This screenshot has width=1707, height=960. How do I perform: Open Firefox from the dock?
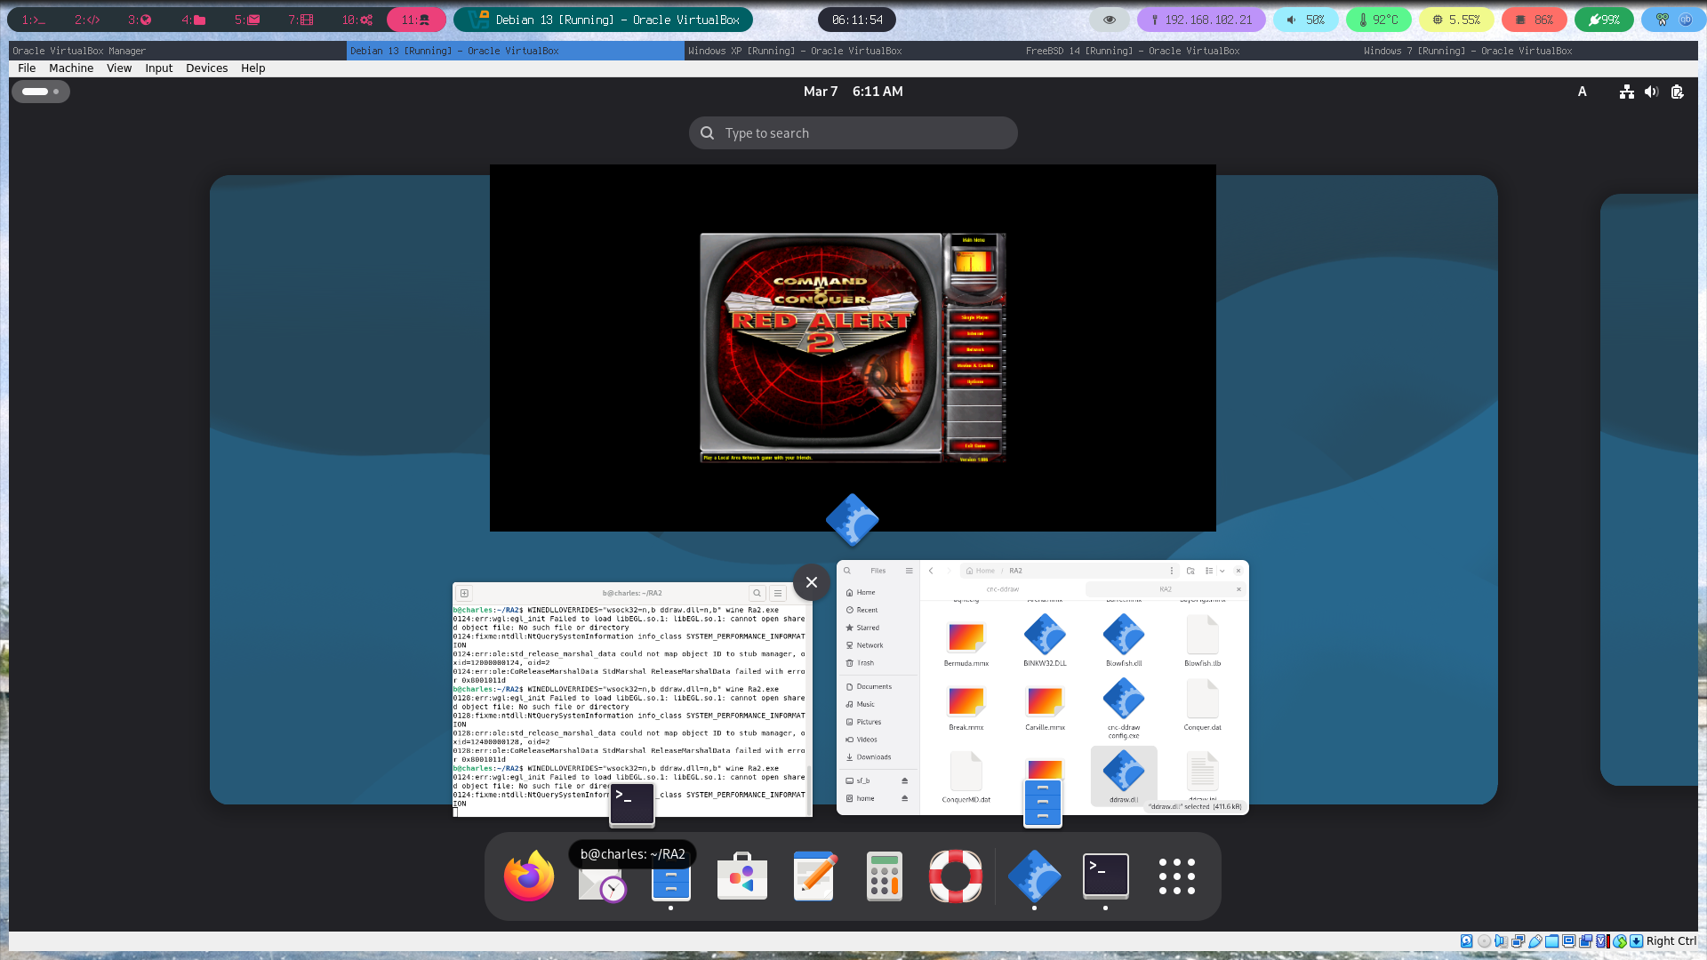528,876
